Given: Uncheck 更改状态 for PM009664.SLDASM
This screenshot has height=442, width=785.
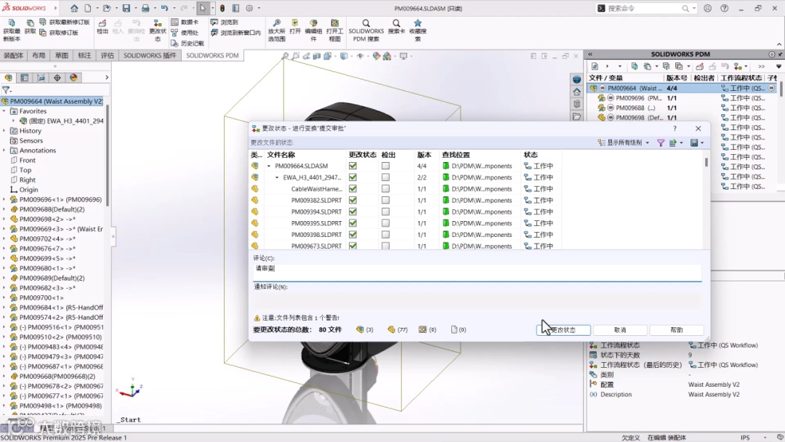Looking at the screenshot, I should pyautogui.click(x=353, y=166).
